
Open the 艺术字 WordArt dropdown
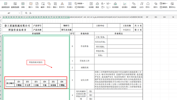(x=62, y=5)
